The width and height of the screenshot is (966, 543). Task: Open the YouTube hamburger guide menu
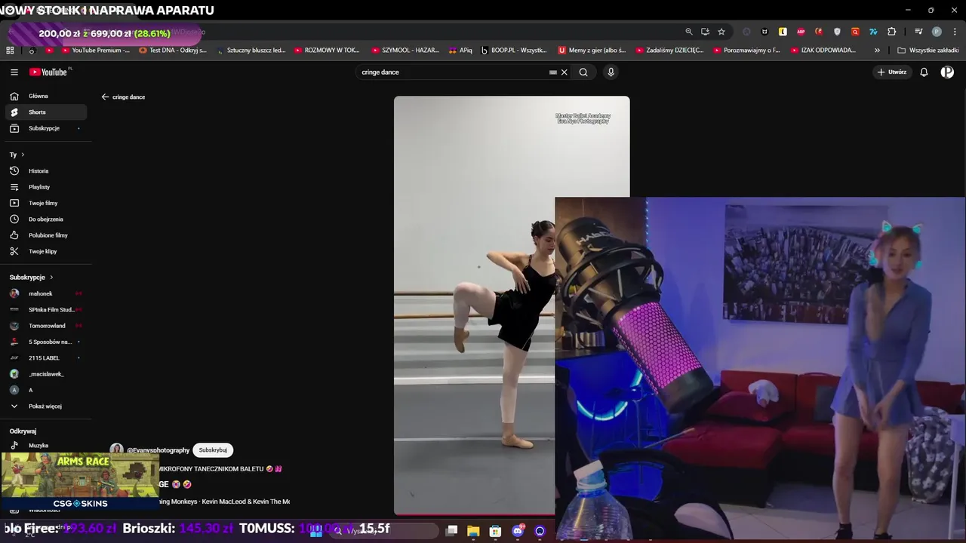pyautogui.click(x=14, y=72)
